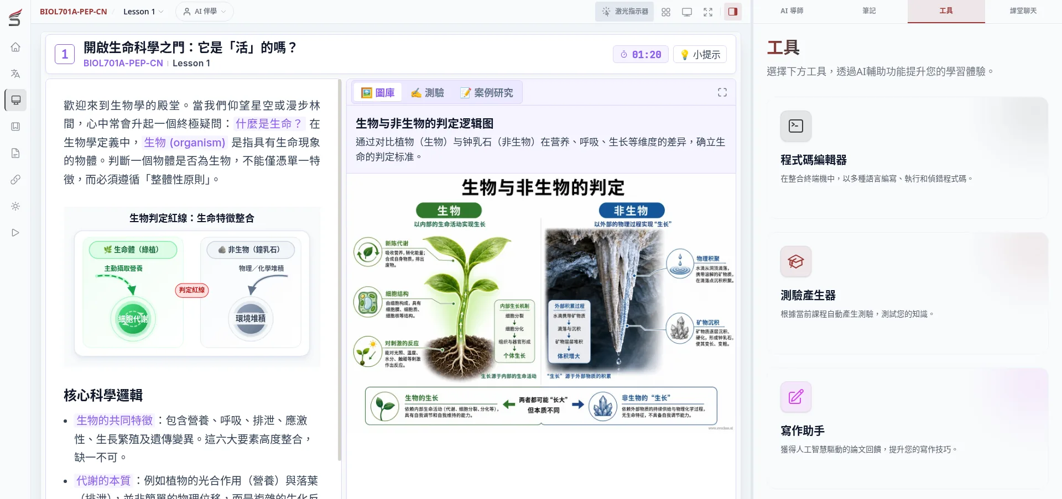Expand the gallery panel to fullscreen
The height and width of the screenshot is (499, 1062).
[722, 92]
